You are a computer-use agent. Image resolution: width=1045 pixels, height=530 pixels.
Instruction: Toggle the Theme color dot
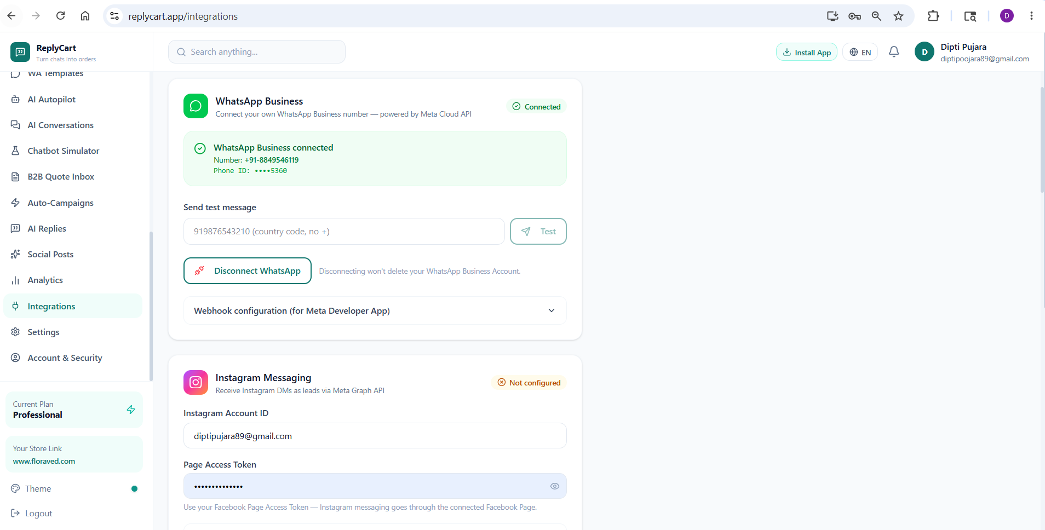pos(134,488)
